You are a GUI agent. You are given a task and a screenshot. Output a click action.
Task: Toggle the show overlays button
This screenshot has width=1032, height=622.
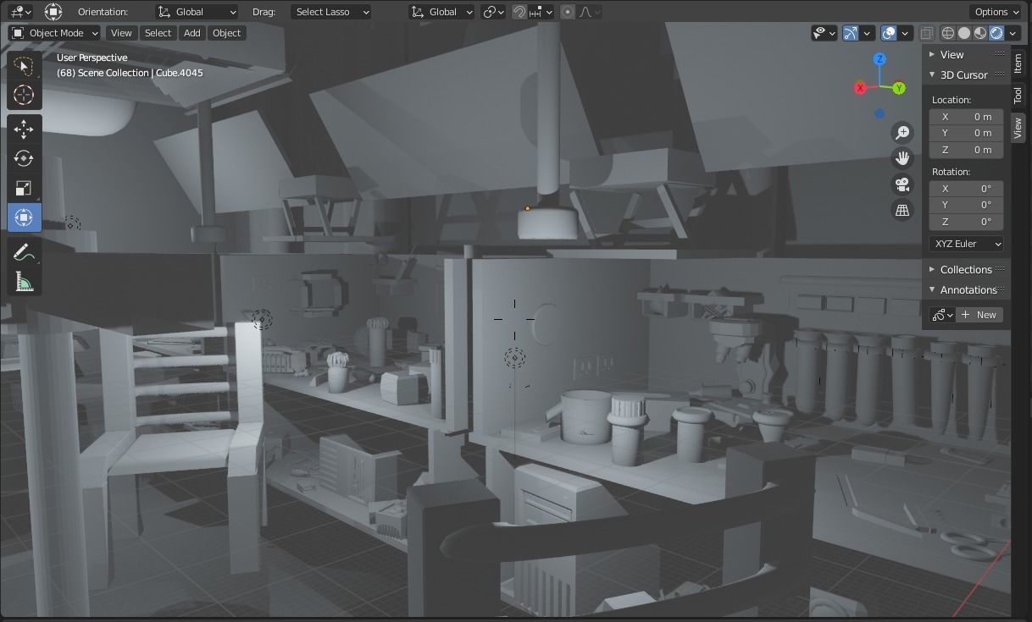[889, 33]
